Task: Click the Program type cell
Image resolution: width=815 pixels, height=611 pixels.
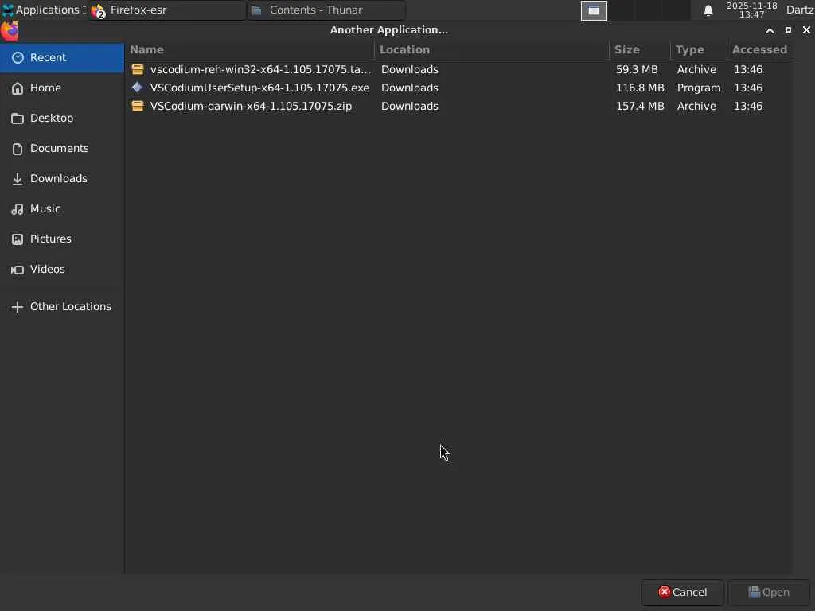Action: point(699,88)
